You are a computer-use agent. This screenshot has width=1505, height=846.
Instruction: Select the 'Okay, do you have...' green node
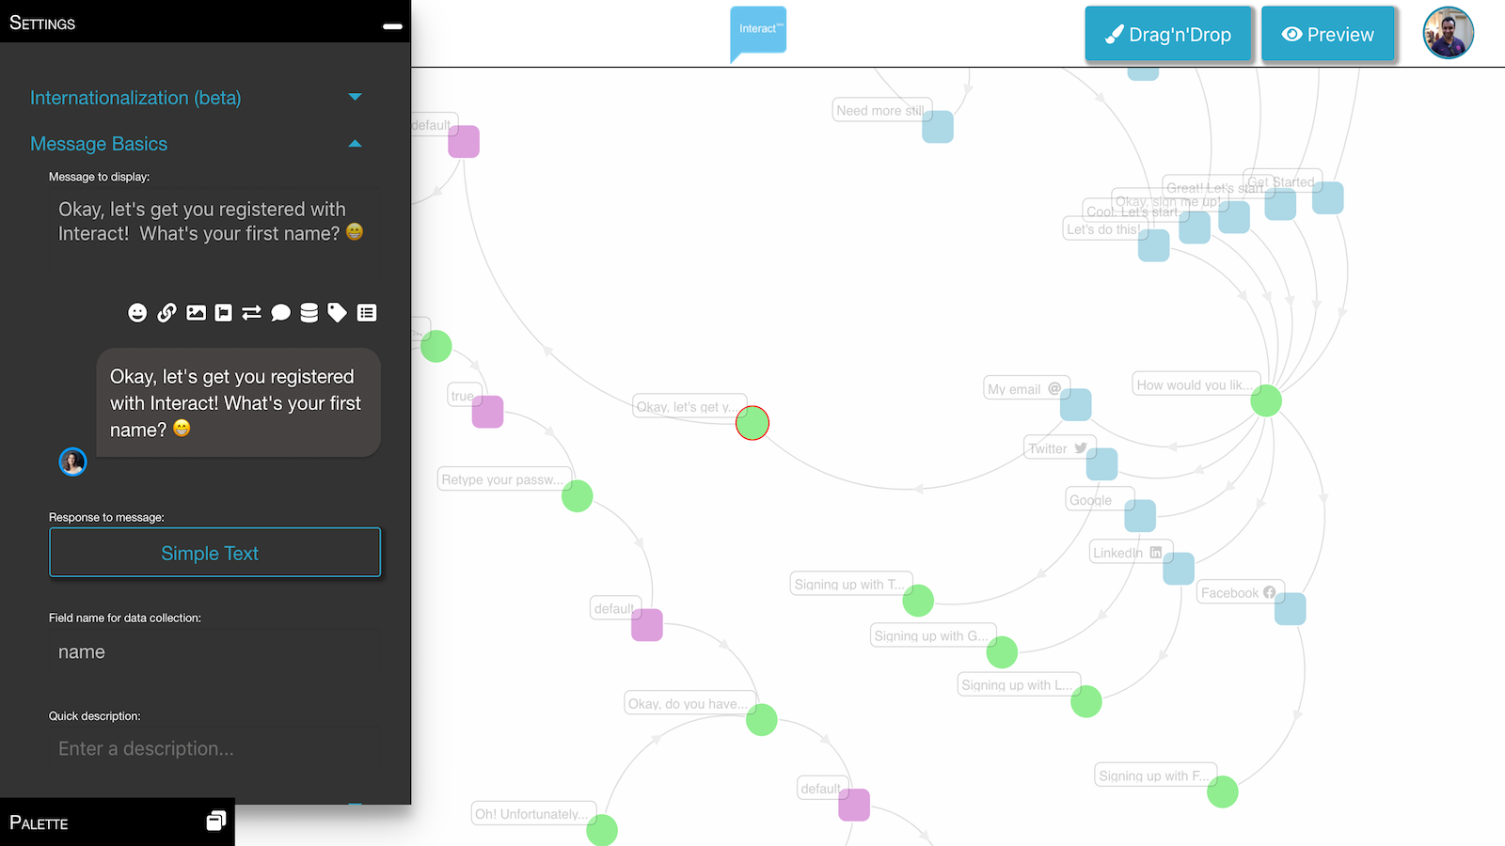tap(762, 720)
